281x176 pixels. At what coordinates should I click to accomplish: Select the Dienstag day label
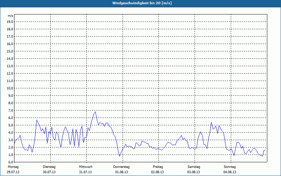click(49, 167)
